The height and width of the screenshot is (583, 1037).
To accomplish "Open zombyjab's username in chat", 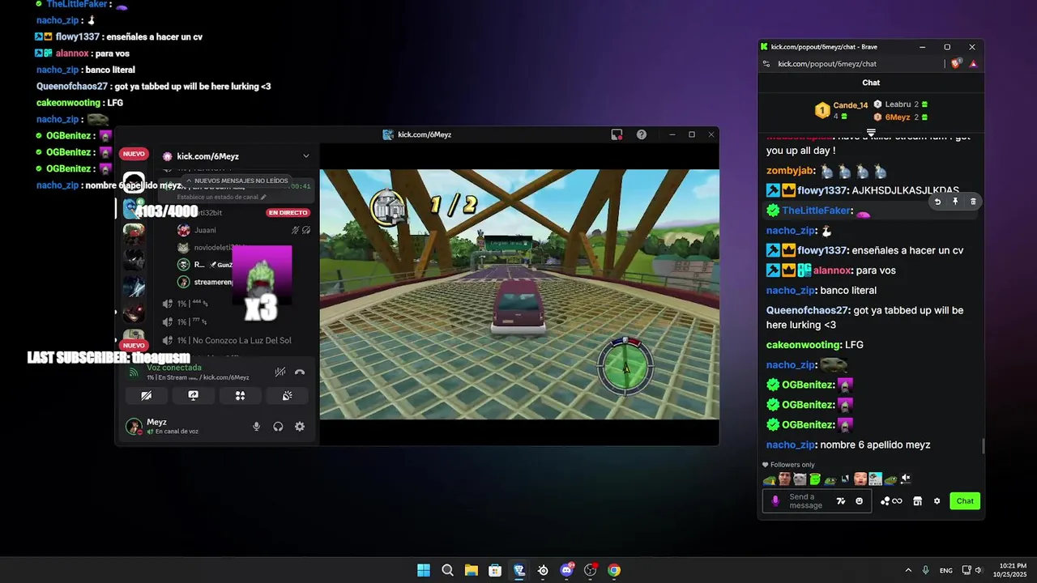I will [789, 171].
